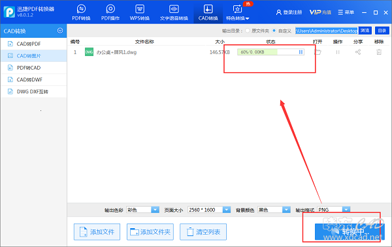Click the 添加文件夹 button
This screenshot has width=392, height=247.
coord(150,232)
